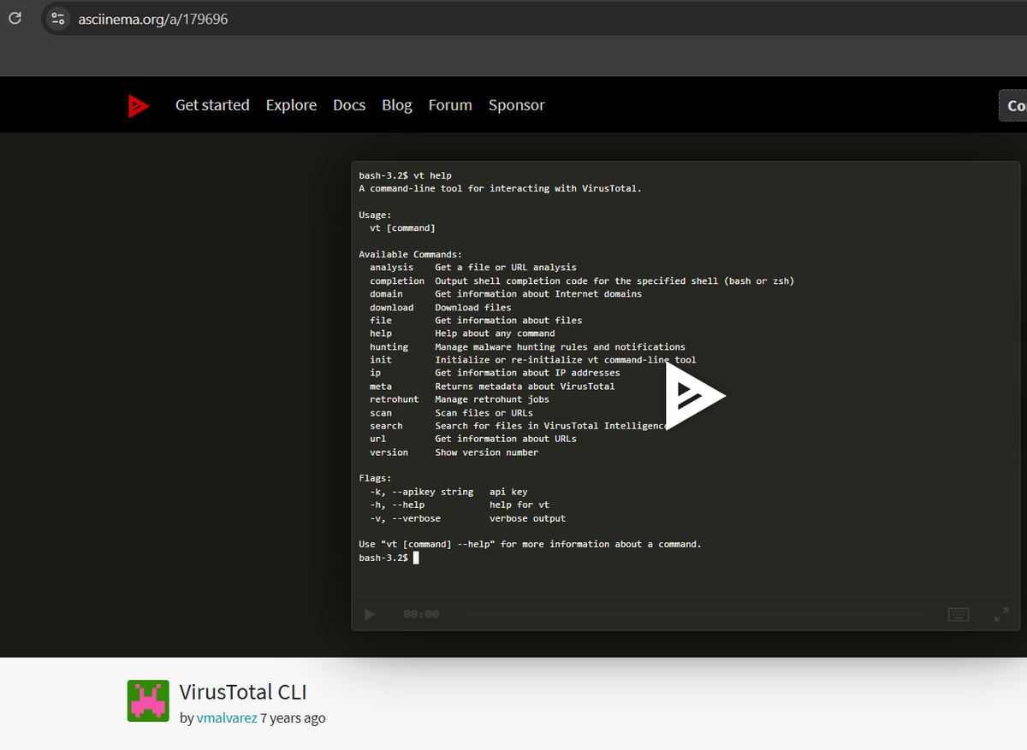The width and height of the screenshot is (1027, 750).
Task: Go to the Explore section
Action: 291,105
